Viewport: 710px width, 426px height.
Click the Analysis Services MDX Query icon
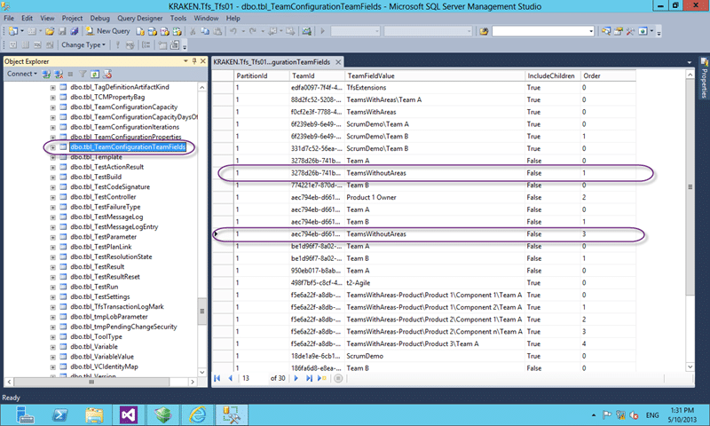pyautogui.click(x=153, y=31)
